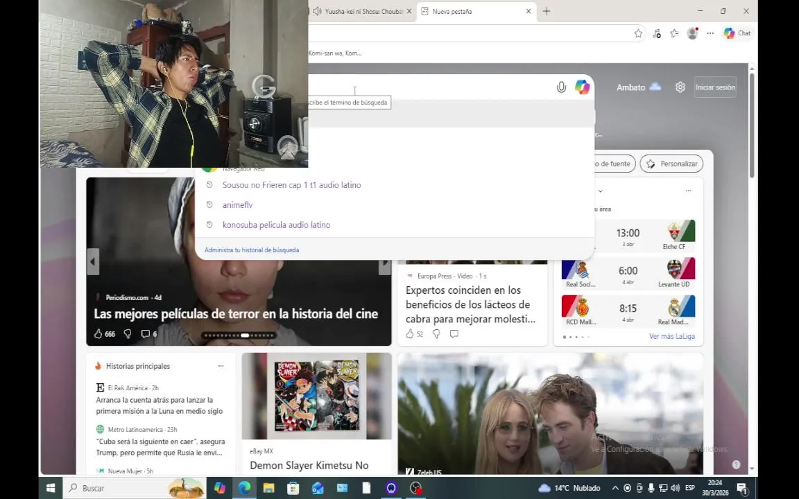799x499 pixels.
Task: Click the scrollbar down arrow
Action: pos(752,469)
